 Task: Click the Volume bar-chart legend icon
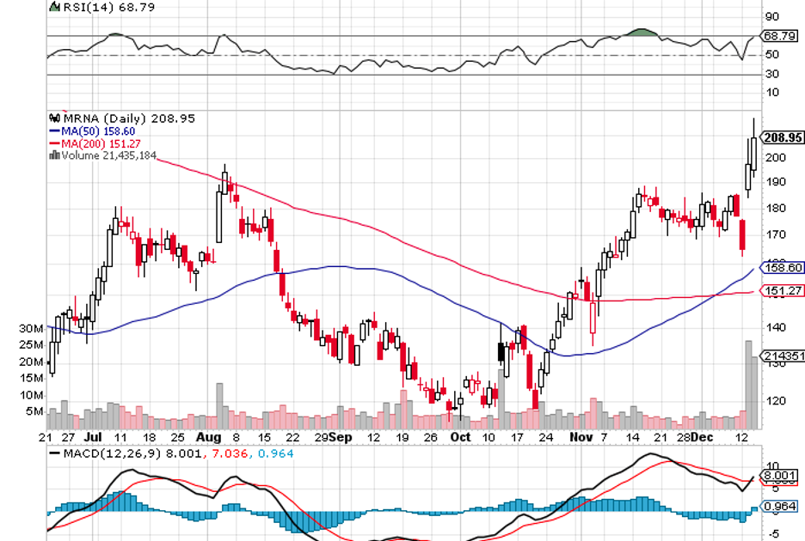click(55, 155)
